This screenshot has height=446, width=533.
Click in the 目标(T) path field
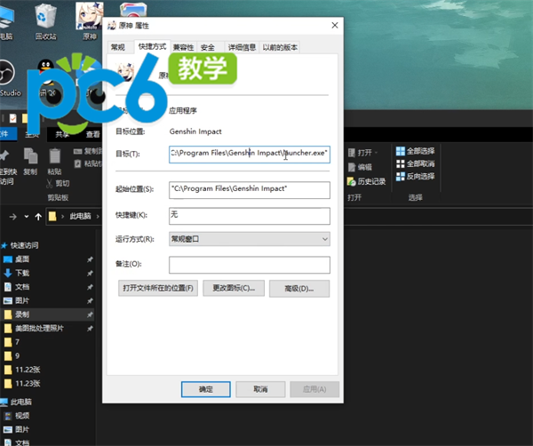pos(249,154)
